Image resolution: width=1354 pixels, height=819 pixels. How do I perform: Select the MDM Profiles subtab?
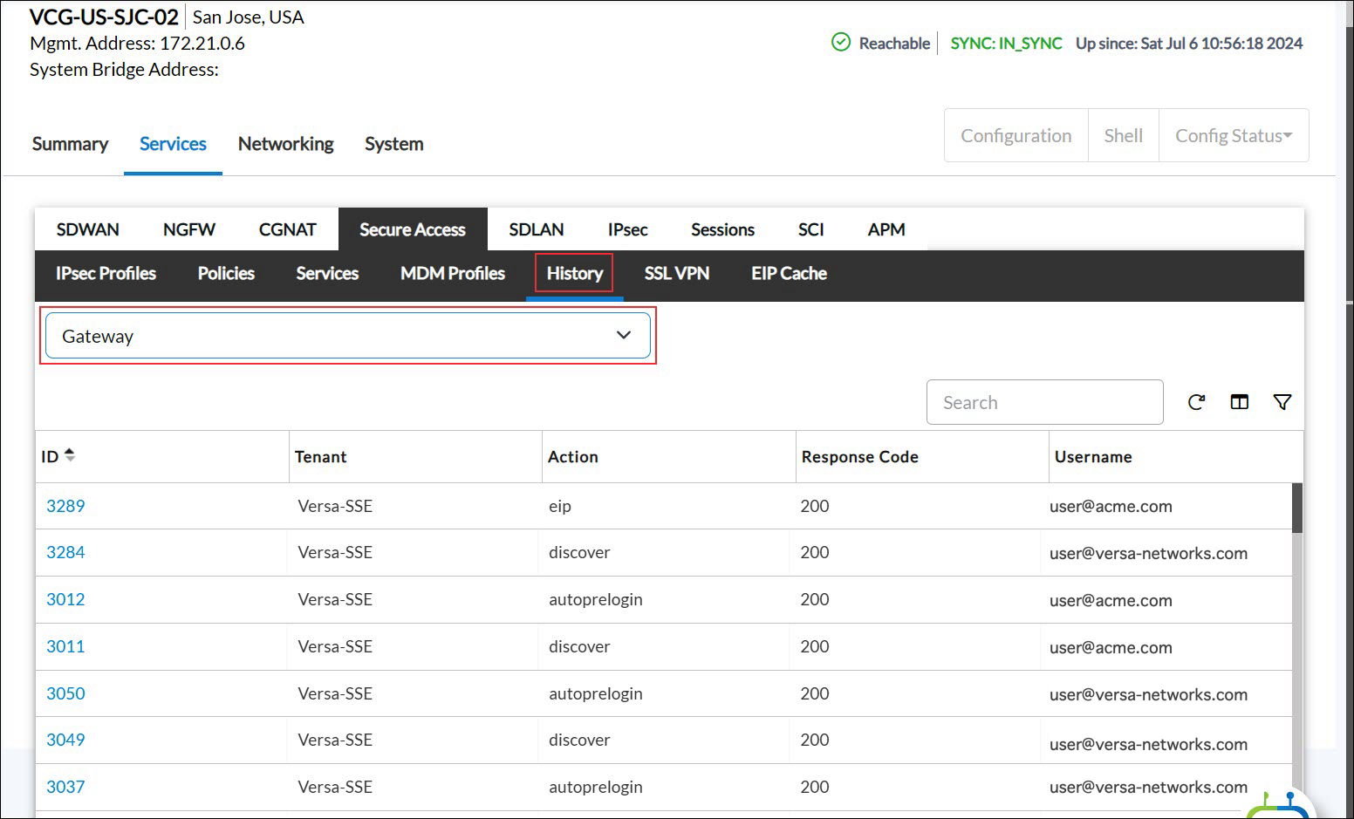tap(452, 273)
